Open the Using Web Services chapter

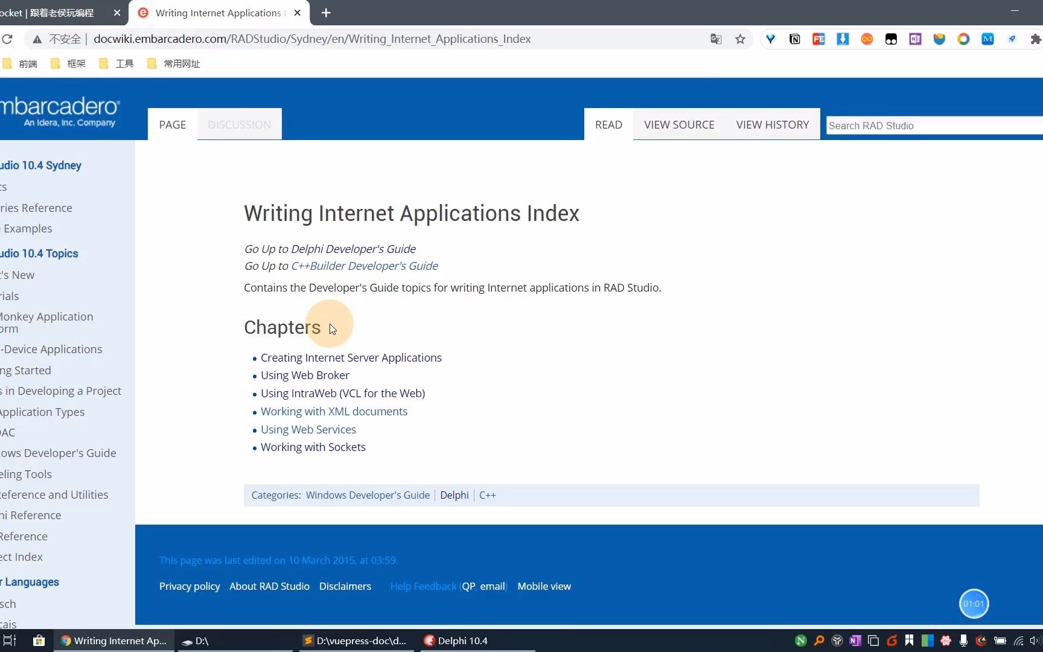[308, 429]
